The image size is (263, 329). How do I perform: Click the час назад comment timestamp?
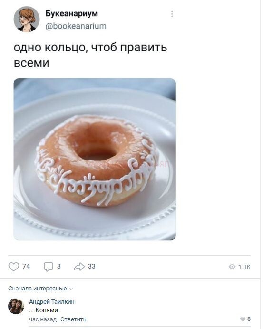43,319
